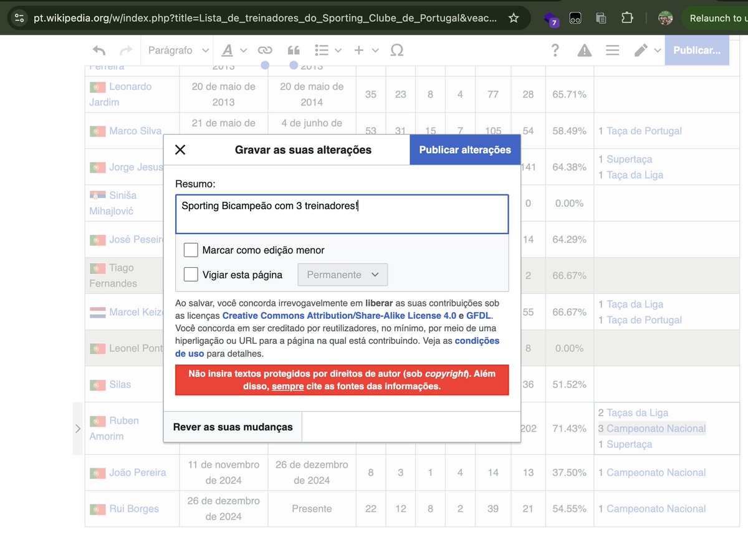The height and width of the screenshot is (535, 748).
Task: Click the Netherlands flag beside Marcel Keizer
Action: coord(97,312)
